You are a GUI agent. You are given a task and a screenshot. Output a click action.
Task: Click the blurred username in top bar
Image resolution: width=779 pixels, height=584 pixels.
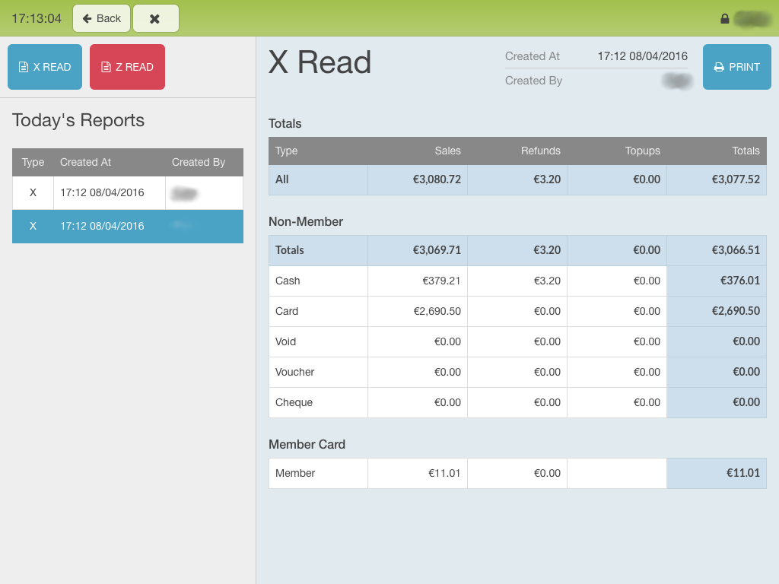click(752, 19)
